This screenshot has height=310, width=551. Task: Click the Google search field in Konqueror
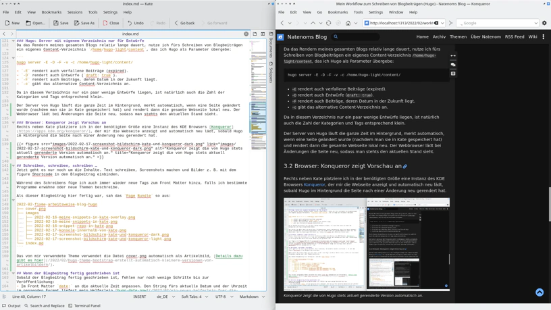tap(497, 23)
